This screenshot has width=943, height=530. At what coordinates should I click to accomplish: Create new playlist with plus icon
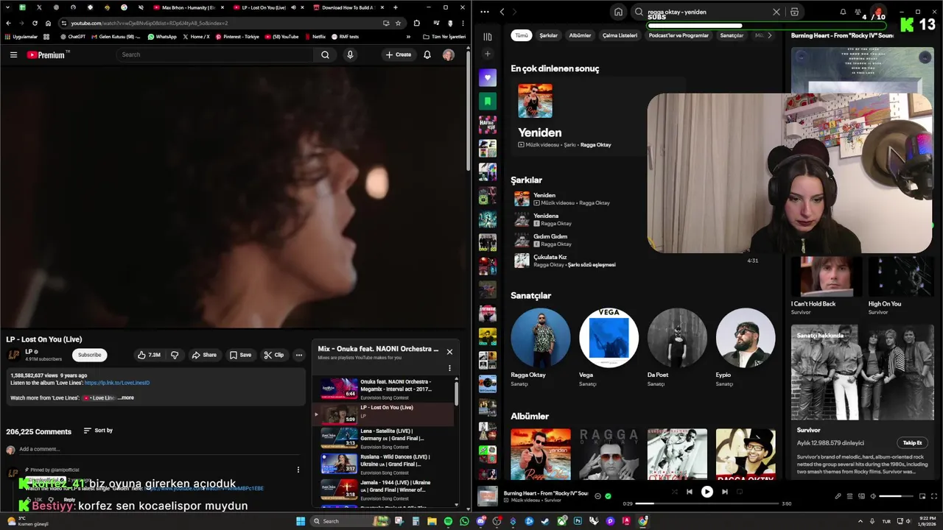click(488, 54)
